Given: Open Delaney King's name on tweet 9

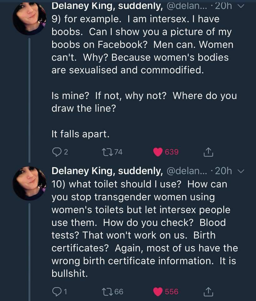Looking at the screenshot, I should pos(107,6).
